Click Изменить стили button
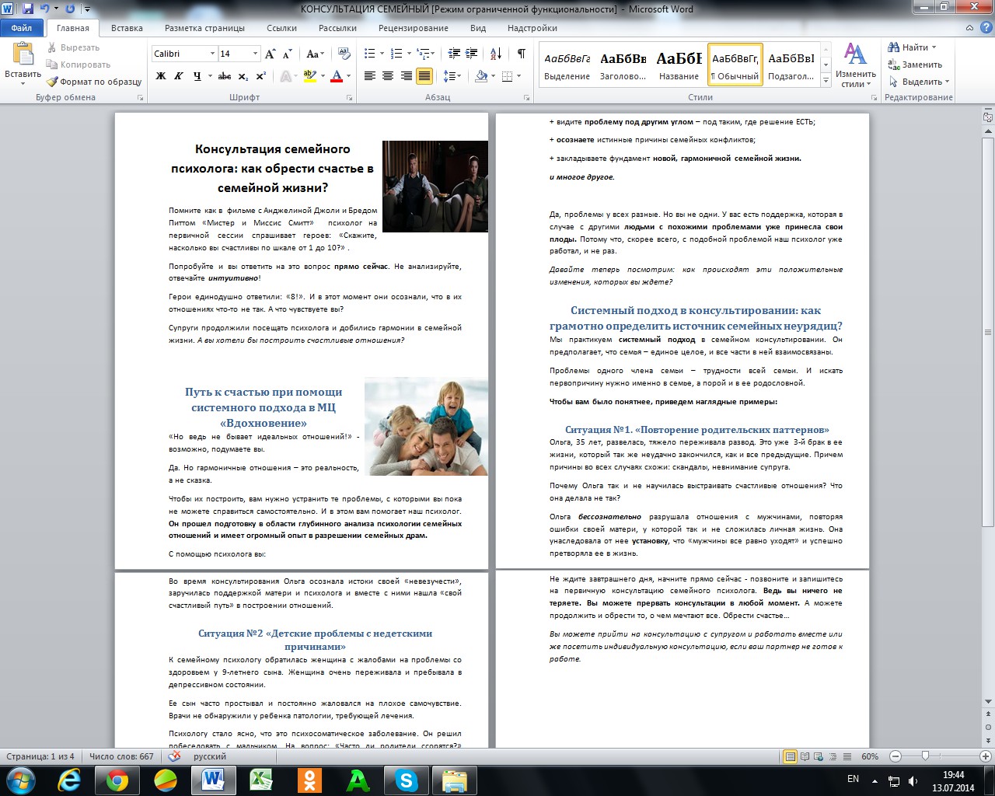Screen dimensions: 995x796 856,65
